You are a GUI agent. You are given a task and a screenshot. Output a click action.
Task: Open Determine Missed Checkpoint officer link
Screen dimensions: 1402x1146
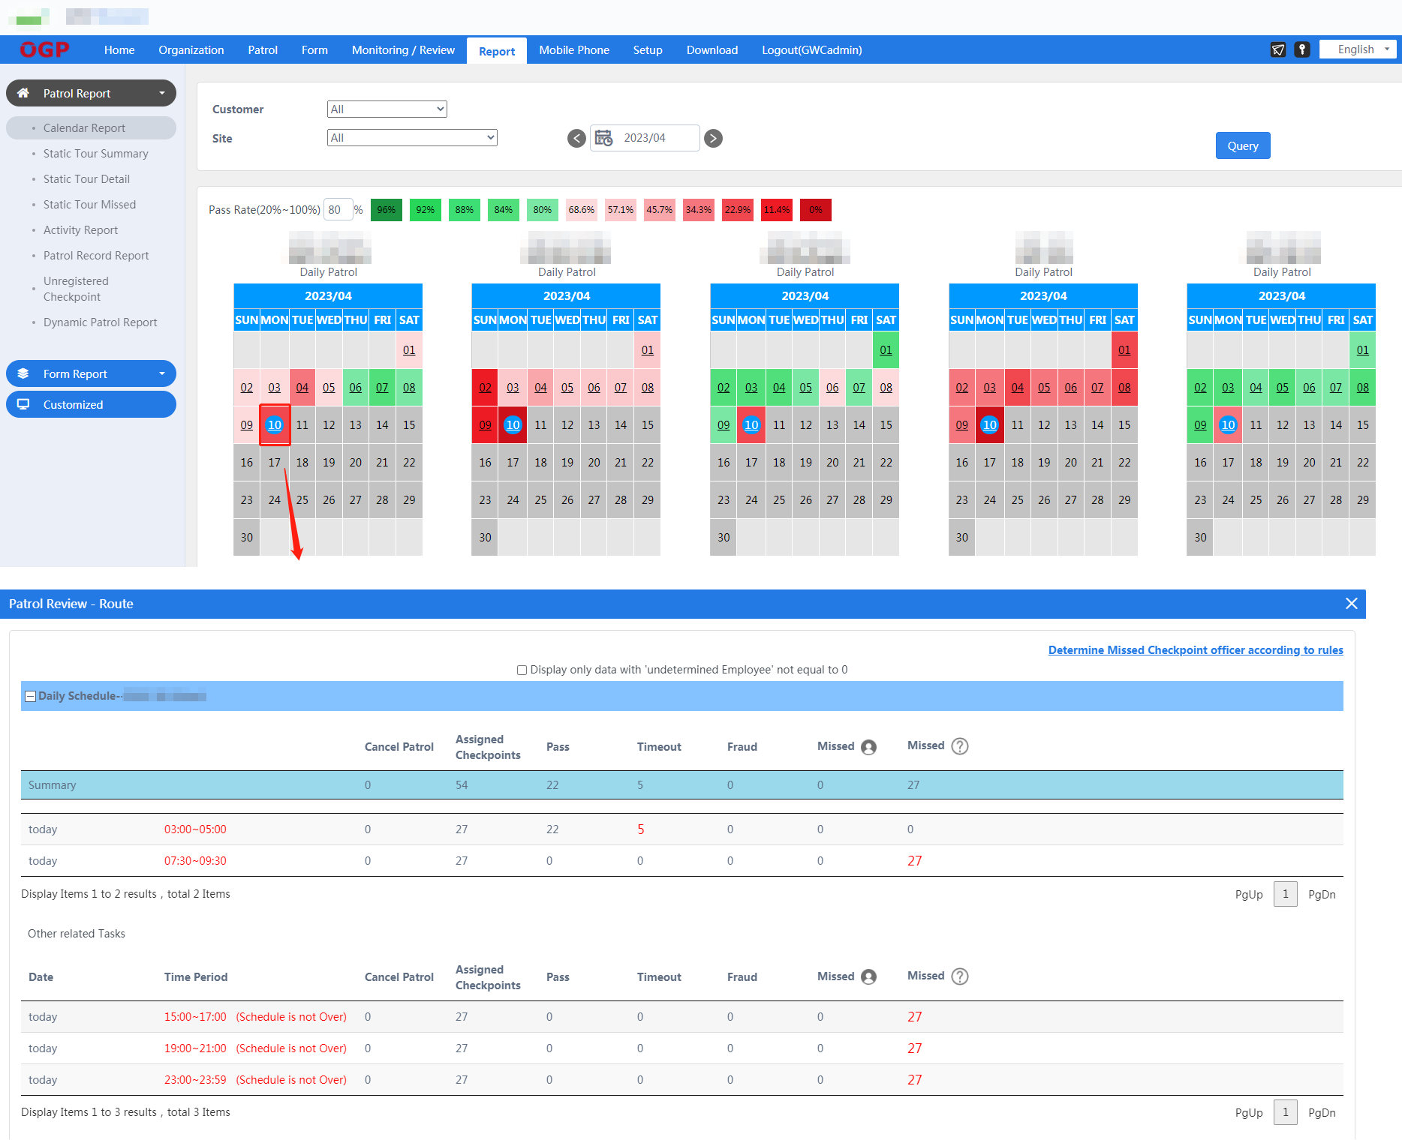pos(1195,650)
